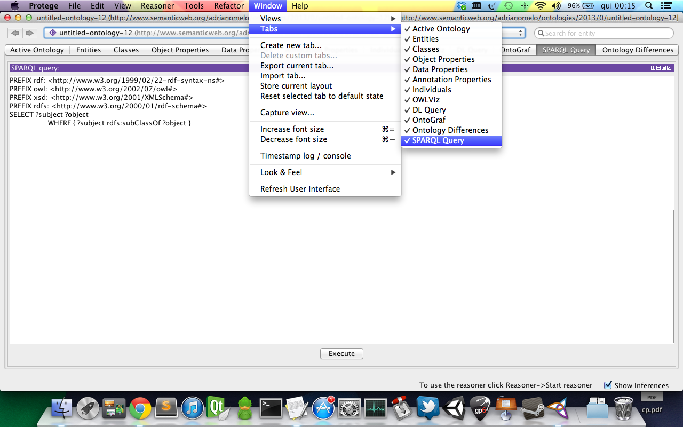Open the Trash in the dock
Screen dimensions: 683x427
point(624,409)
